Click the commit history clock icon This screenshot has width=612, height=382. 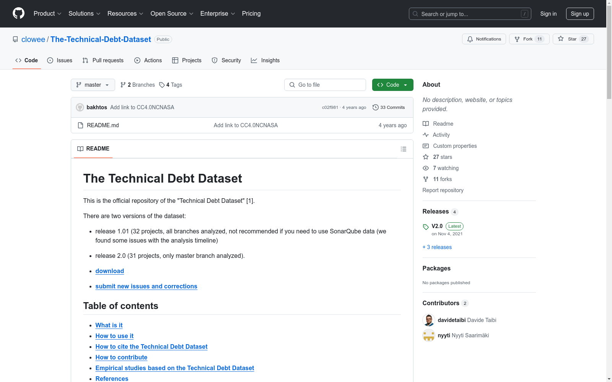tap(376, 107)
